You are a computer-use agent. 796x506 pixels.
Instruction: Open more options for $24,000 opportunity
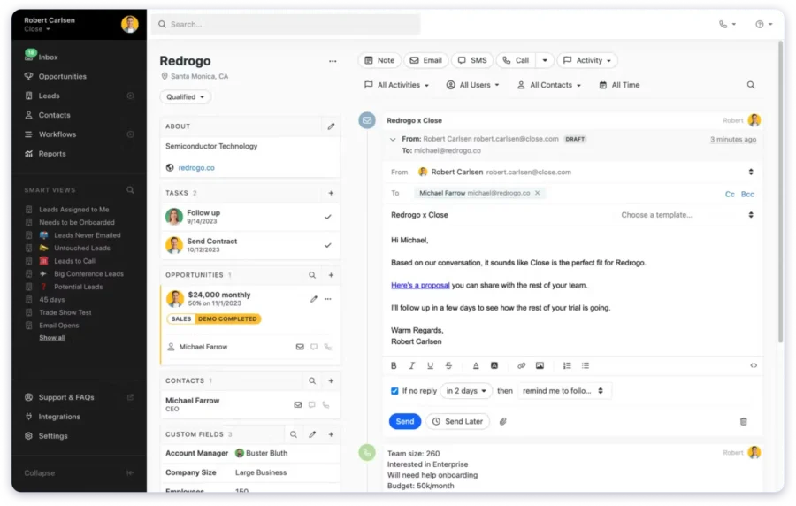click(x=328, y=299)
